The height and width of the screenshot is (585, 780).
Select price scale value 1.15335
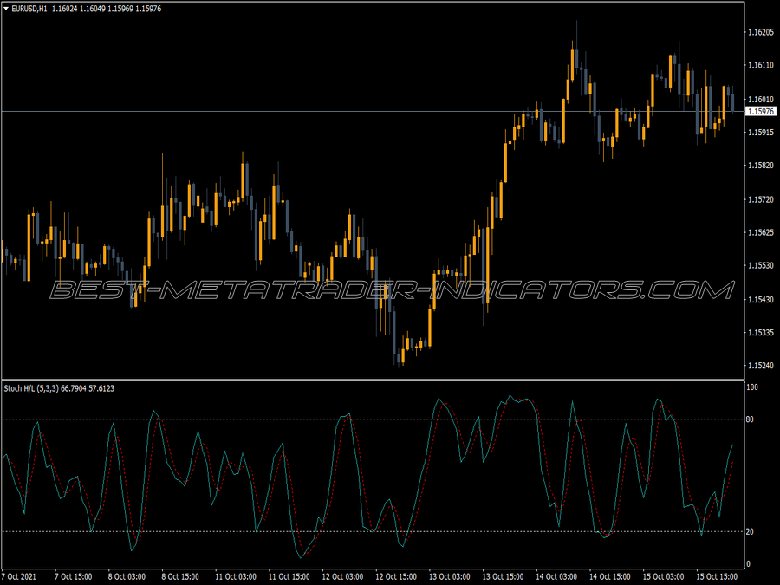pos(761,332)
